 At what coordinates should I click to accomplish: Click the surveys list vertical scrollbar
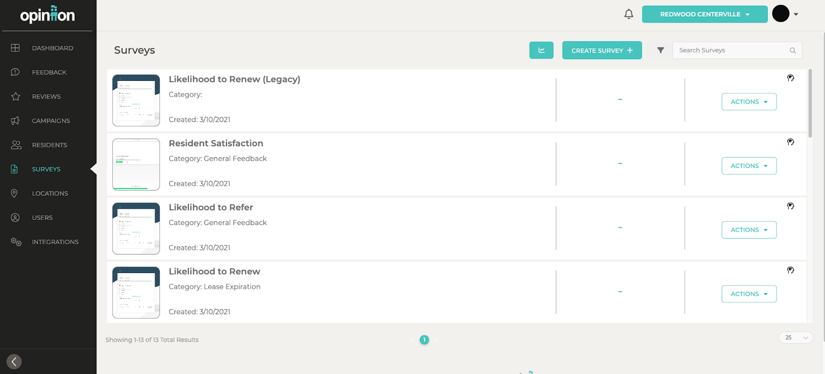(x=810, y=103)
